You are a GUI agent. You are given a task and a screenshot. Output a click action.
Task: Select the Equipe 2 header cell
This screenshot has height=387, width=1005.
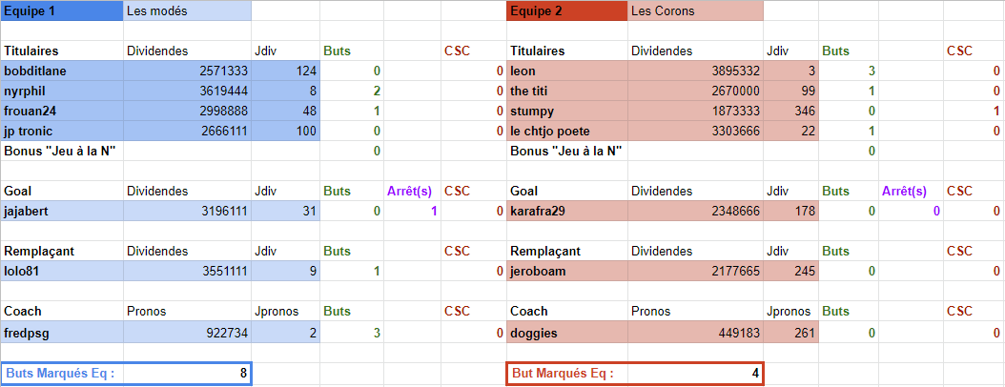(567, 11)
